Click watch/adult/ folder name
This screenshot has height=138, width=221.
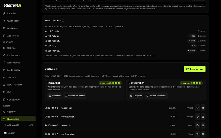[53, 41]
